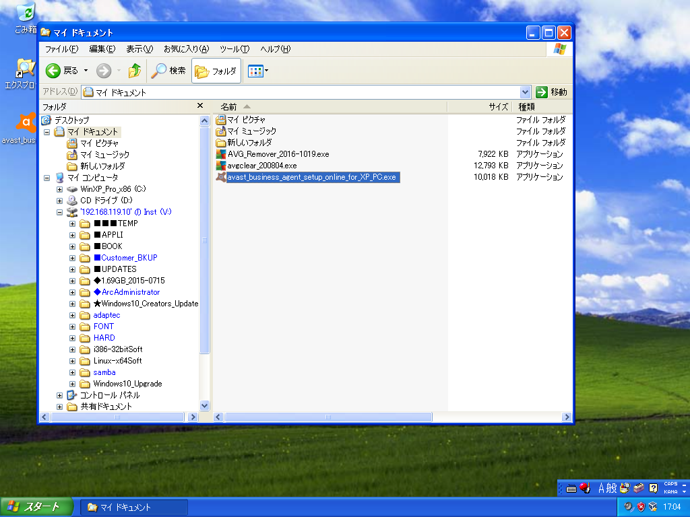Image resolution: width=690 pixels, height=517 pixels.
Task: Open the お気に入り(A) menu
Action: pos(186,48)
